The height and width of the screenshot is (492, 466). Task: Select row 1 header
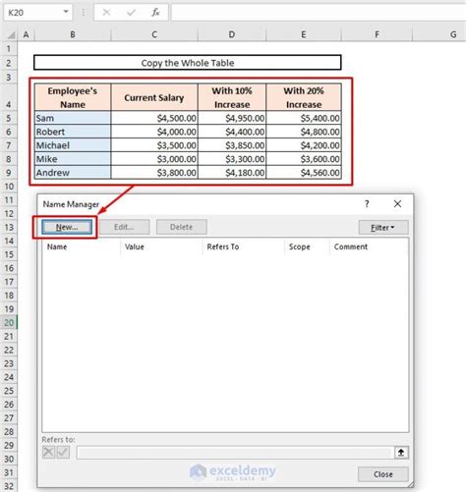coord(9,49)
